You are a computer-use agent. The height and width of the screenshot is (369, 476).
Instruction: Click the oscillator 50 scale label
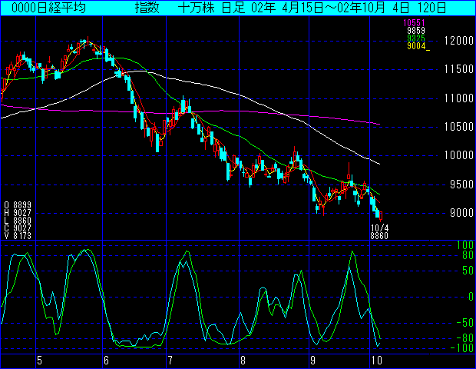pos(468,271)
